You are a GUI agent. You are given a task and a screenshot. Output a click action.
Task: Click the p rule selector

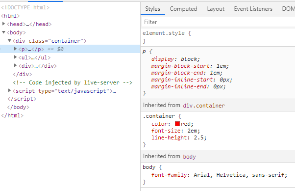click(x=144, y=51)
